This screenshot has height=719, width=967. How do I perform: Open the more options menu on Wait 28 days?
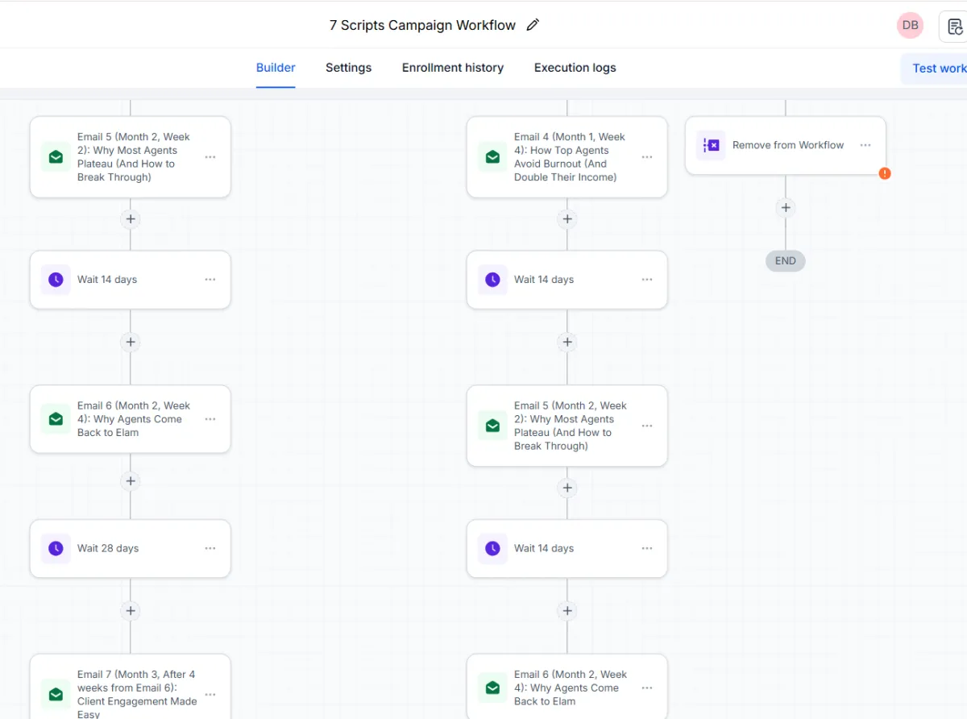[210, 548]
